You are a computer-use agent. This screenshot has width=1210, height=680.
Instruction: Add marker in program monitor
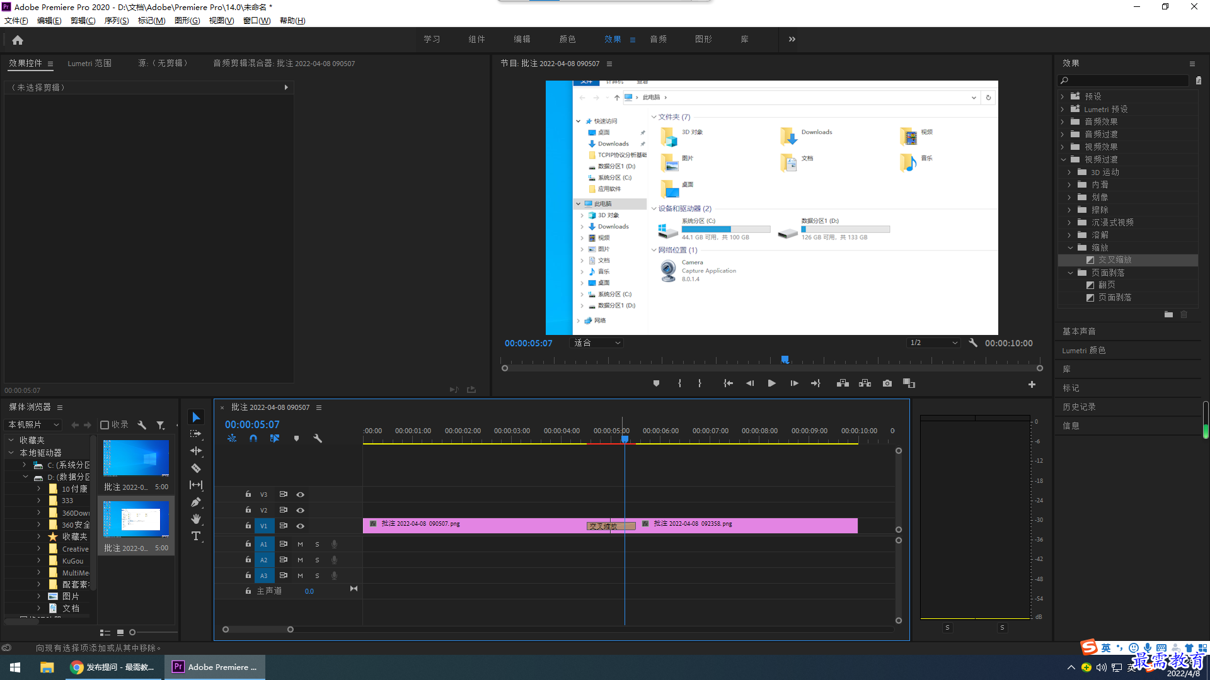(656, 383)
